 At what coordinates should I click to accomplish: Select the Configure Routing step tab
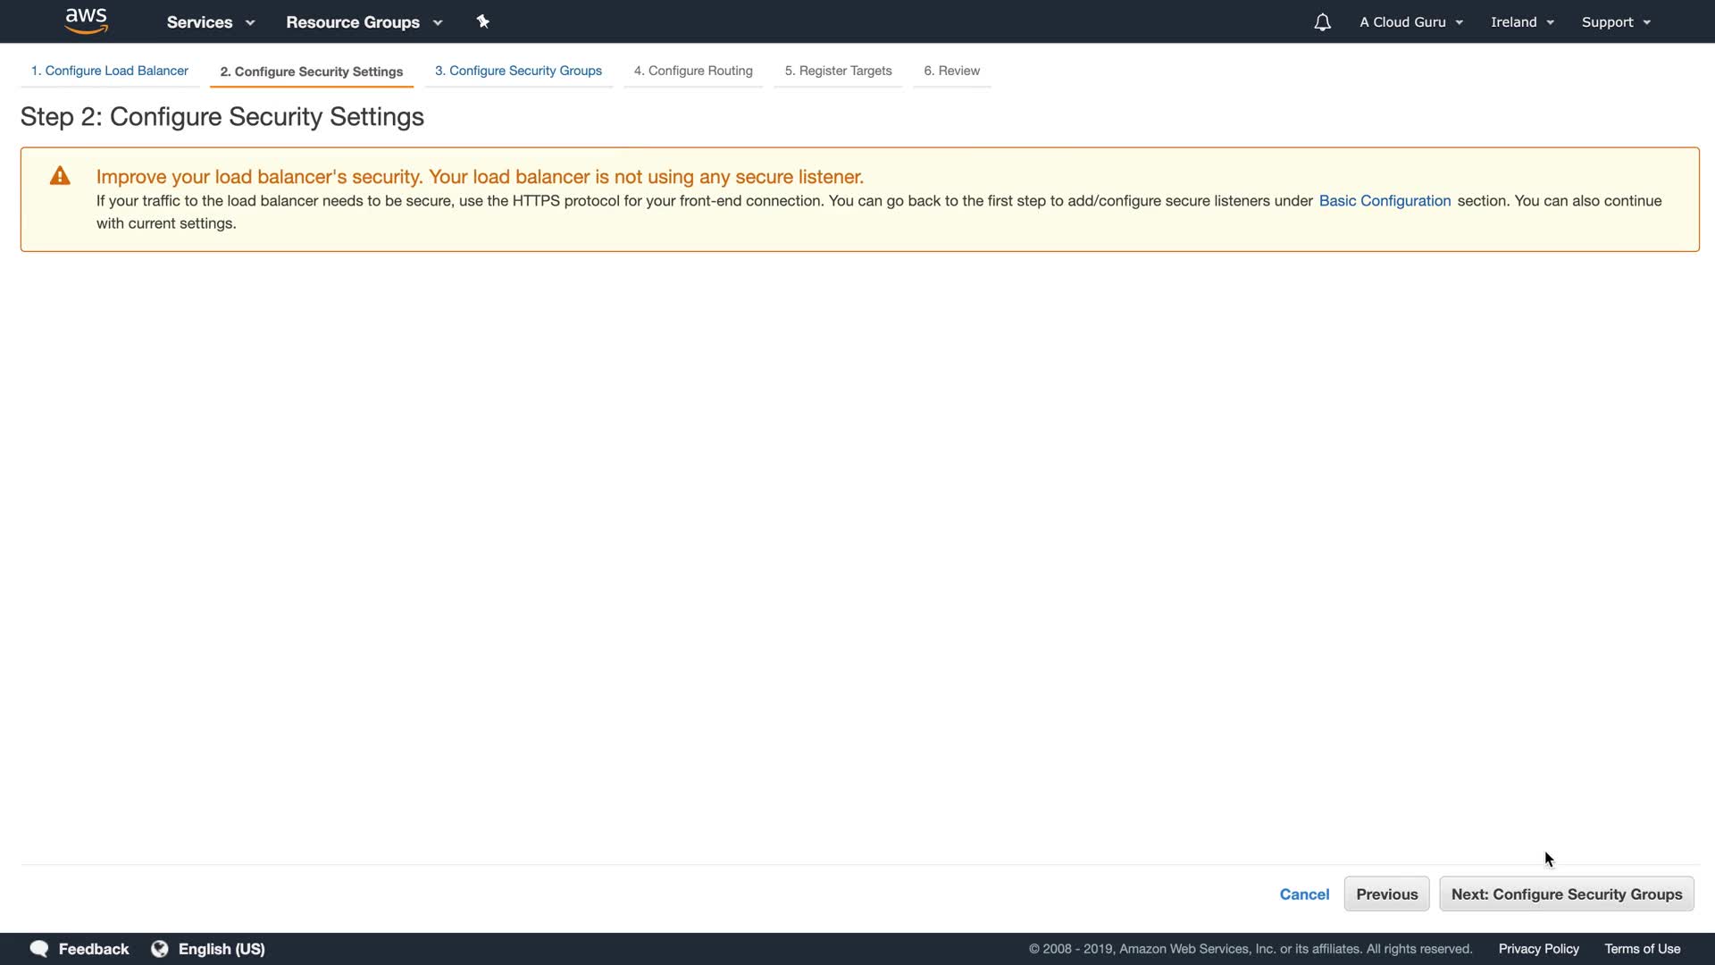(x=693, y=71)
